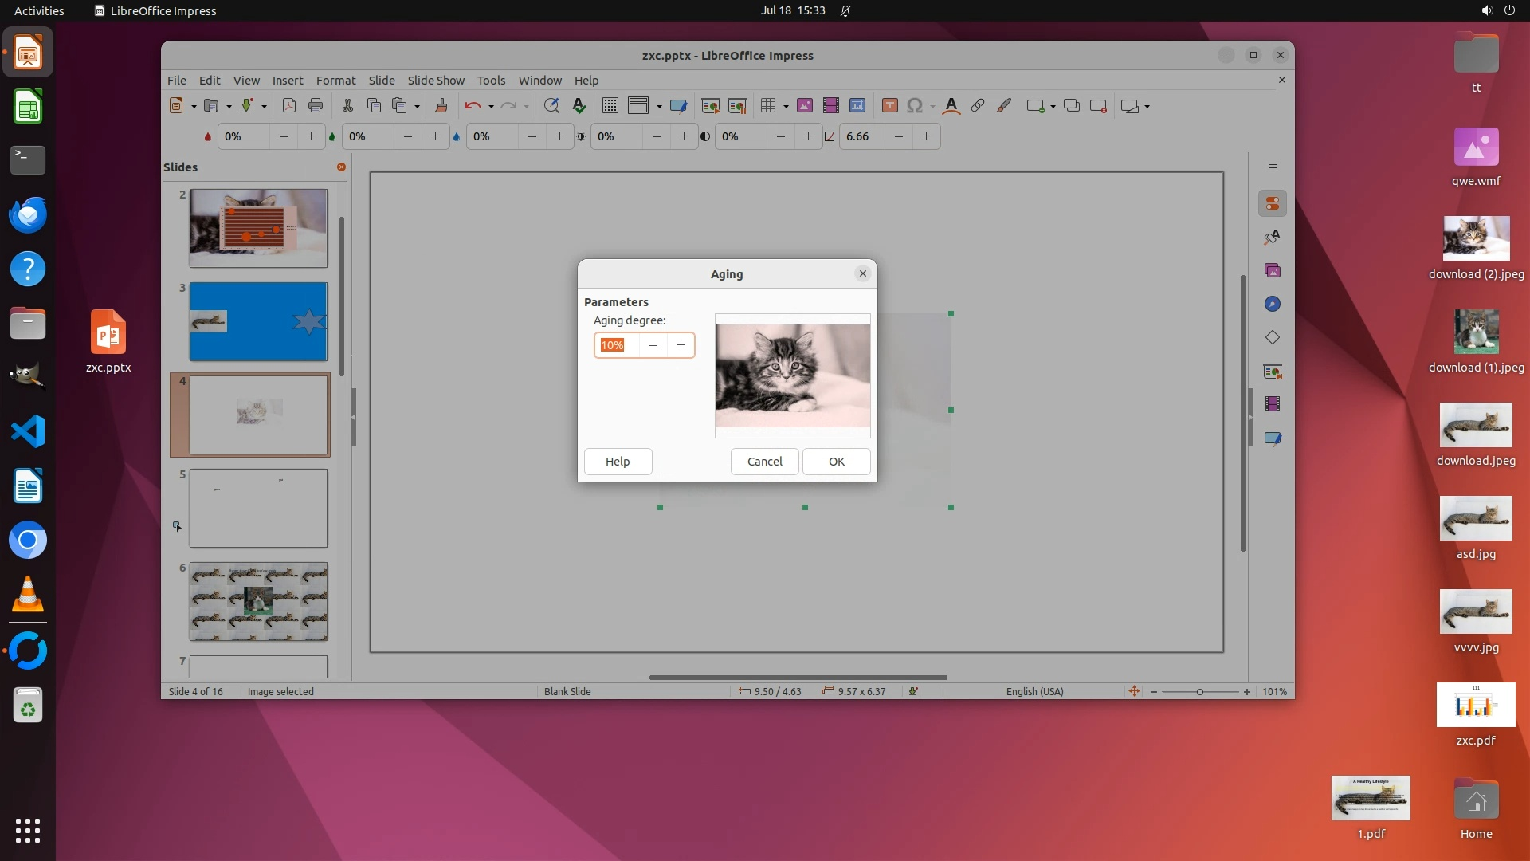The width and height of the screenshot is (1530, 861).
Task: Open the Format menu
Action: tap(335, 80)
